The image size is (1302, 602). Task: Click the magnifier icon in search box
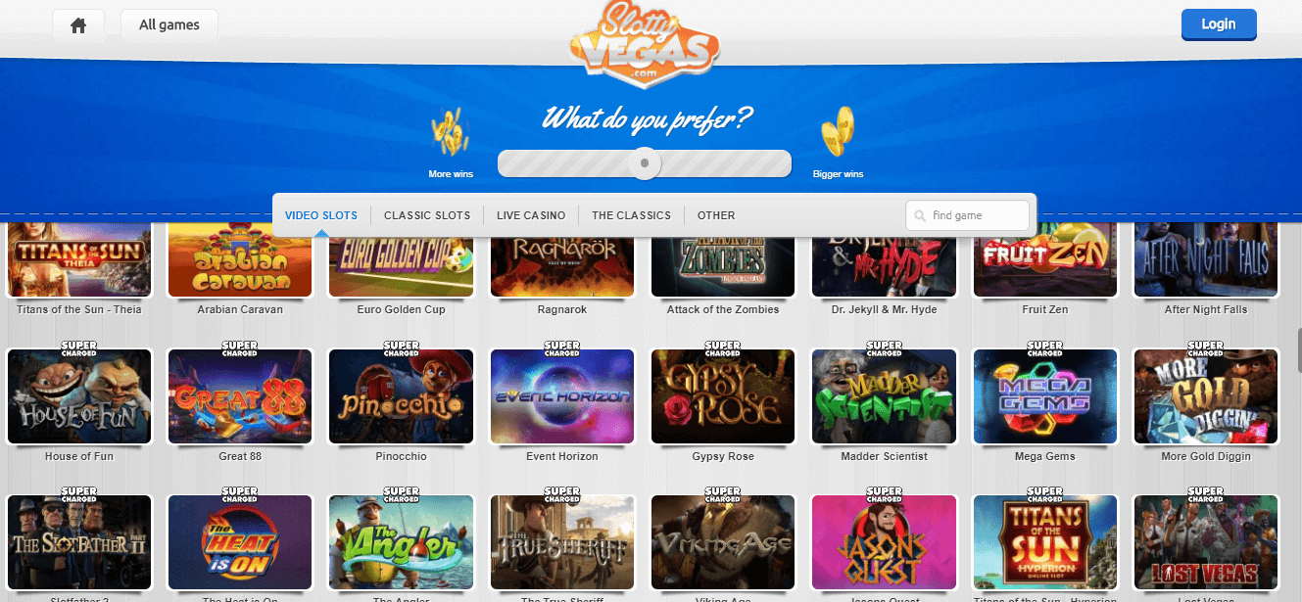[x=919, y=215]
